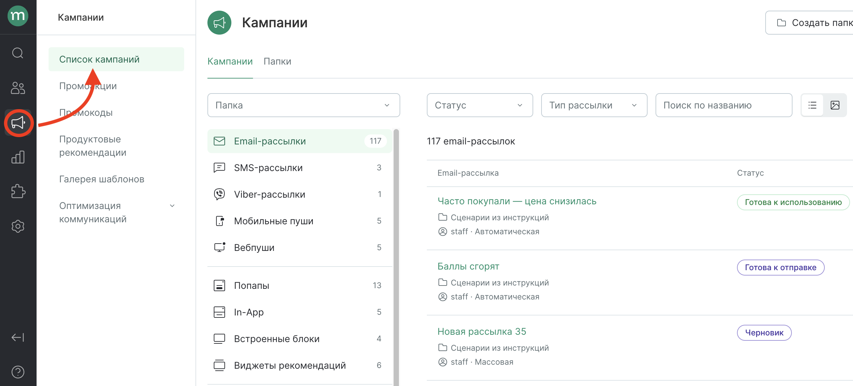Open campaign Часто покупали — цена снизилась

517,201
